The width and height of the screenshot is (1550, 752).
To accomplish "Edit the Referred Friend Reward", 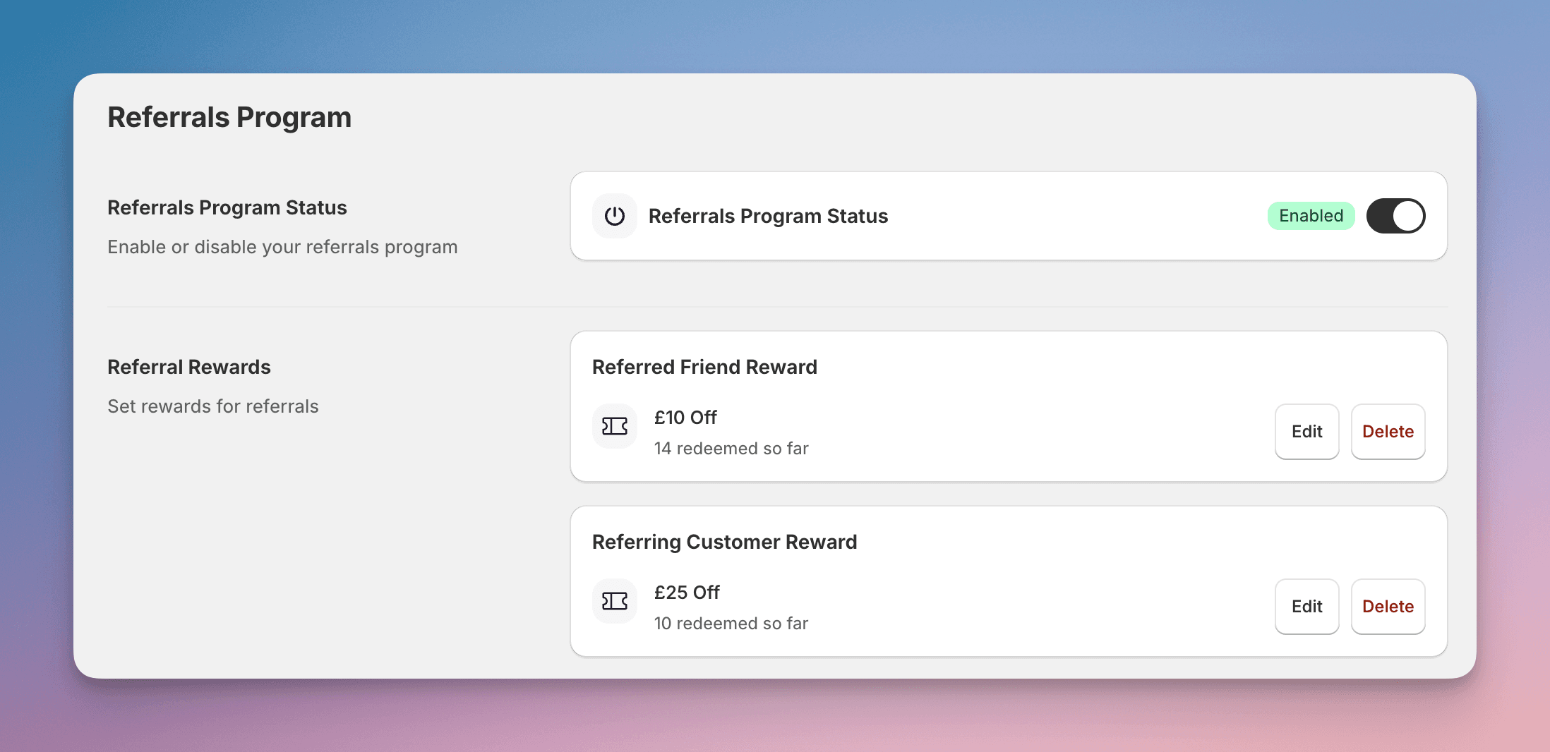I will point(1306,431).
